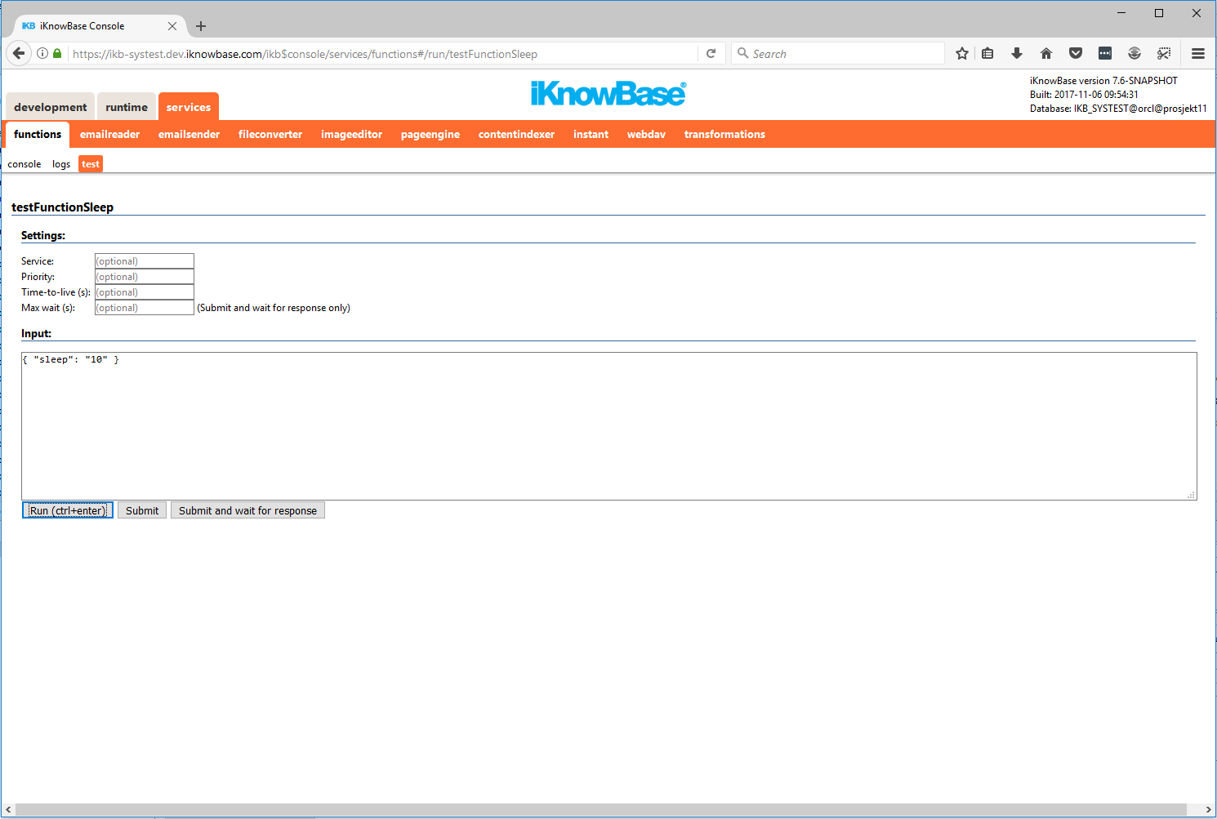Click the Service: label

pyautogui.click(x=38, y=261)
